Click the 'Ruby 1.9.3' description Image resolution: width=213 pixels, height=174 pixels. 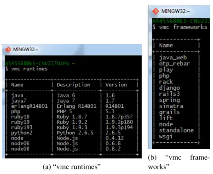[x=72, y=128]
